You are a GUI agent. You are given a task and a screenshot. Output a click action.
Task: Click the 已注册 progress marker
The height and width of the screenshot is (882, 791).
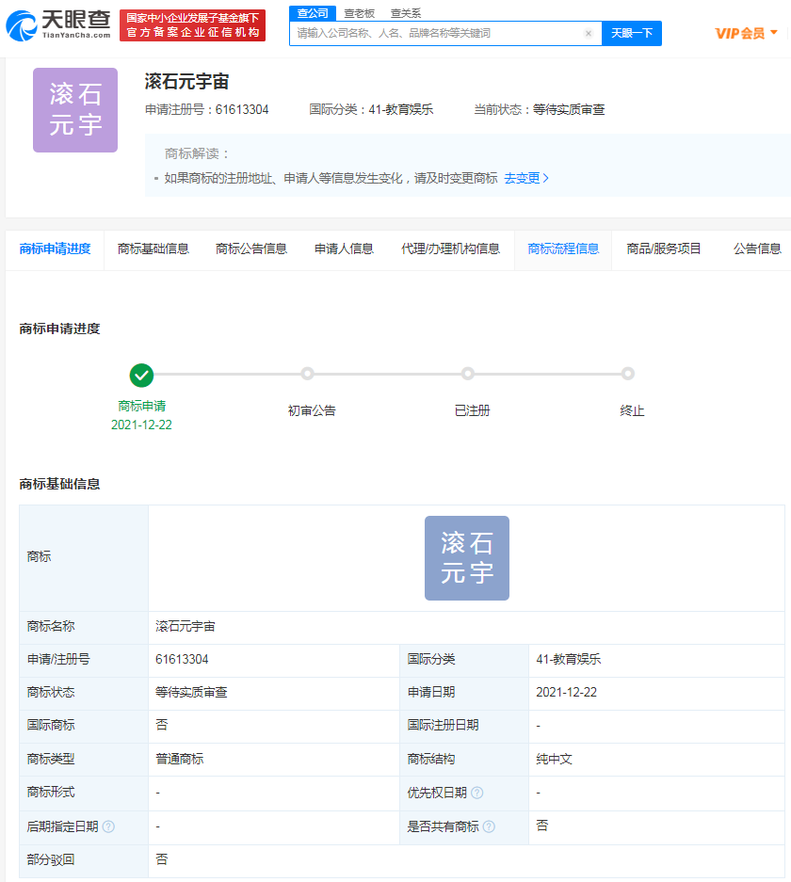(467, 374)
